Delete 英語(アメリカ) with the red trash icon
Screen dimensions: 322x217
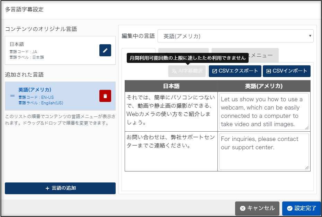pyautogui.click(x=105, y=96)
